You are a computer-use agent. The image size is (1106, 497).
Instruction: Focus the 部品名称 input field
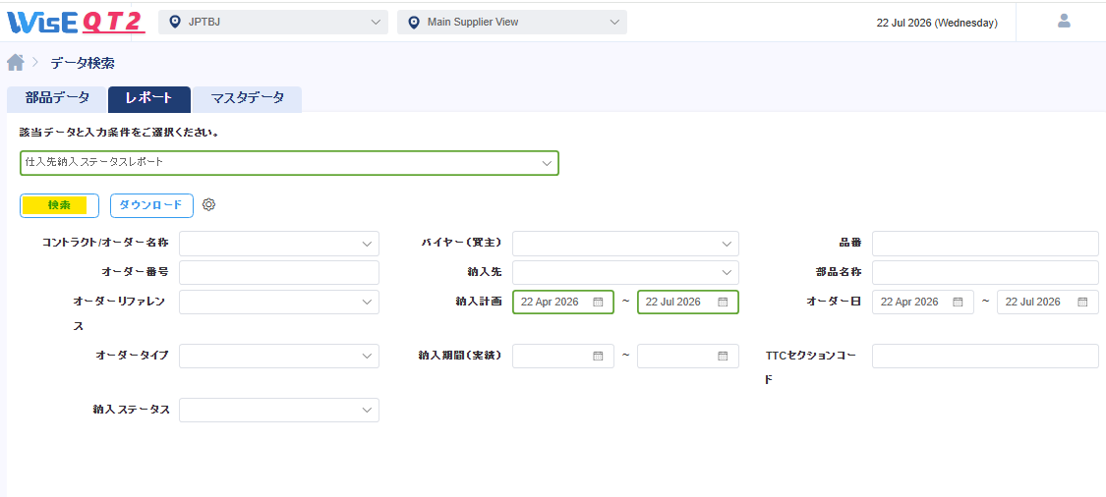(985, 272)
